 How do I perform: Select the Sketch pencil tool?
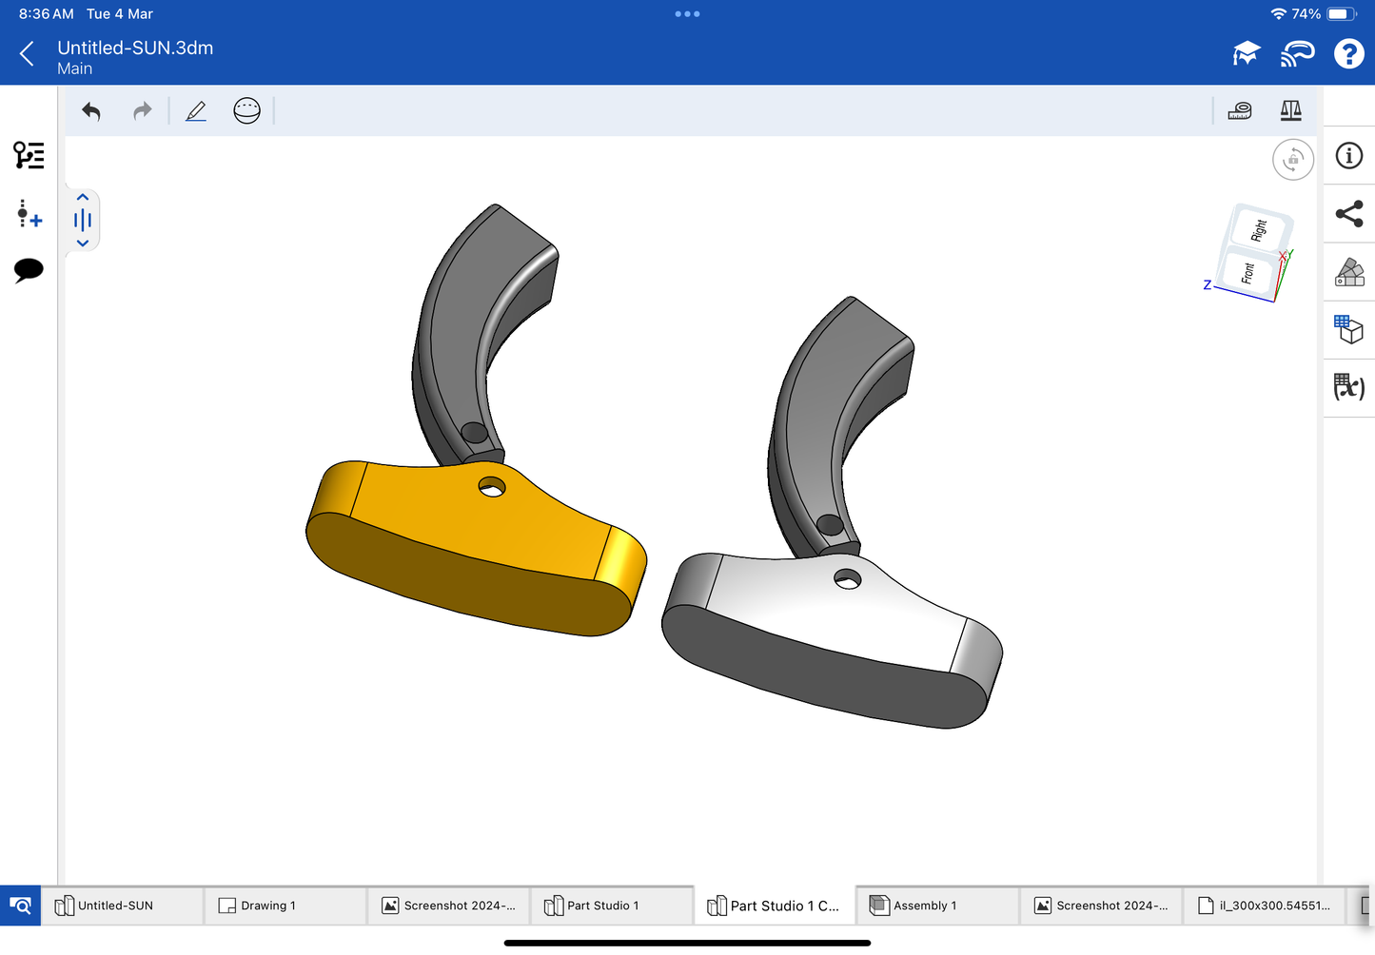tap(196, 111)
